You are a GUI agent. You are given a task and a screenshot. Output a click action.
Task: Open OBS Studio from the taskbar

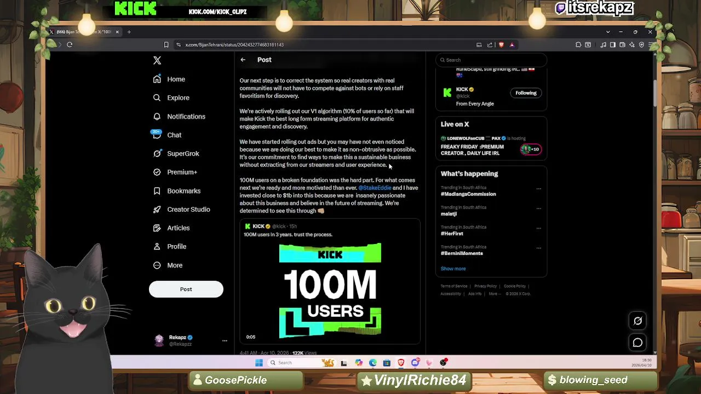444,363
